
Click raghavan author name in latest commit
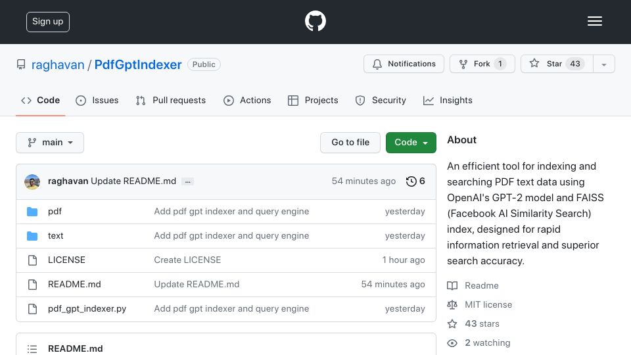click(x=68, y=181)
